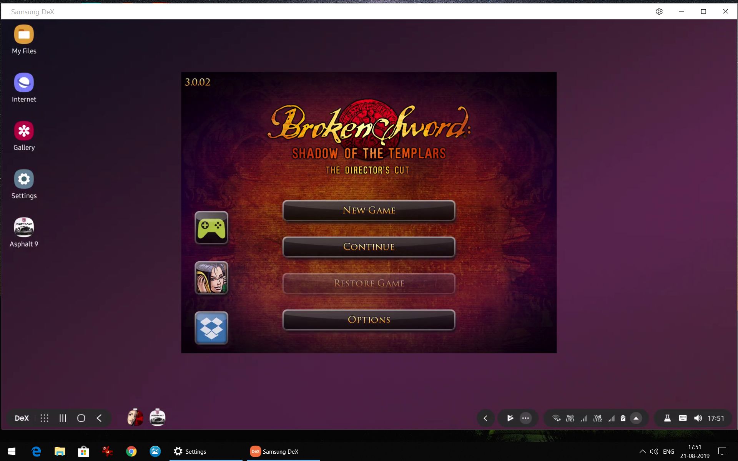Image resolution: width=738 pixels, height=461 pixels.
Task: Expand DeX status tray up arrow
Action: pyautogui.click(x=636, y=418)
